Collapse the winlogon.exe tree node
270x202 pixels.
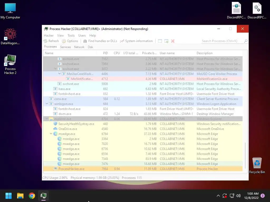coord(47,104)
